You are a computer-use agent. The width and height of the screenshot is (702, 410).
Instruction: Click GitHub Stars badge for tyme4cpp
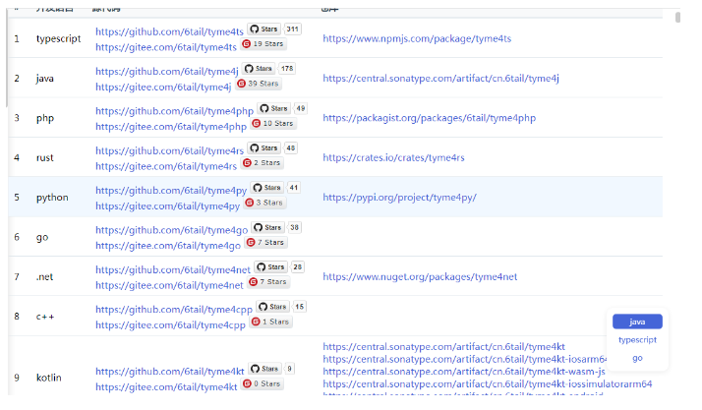pyautogui.click(x=273, y=307)
